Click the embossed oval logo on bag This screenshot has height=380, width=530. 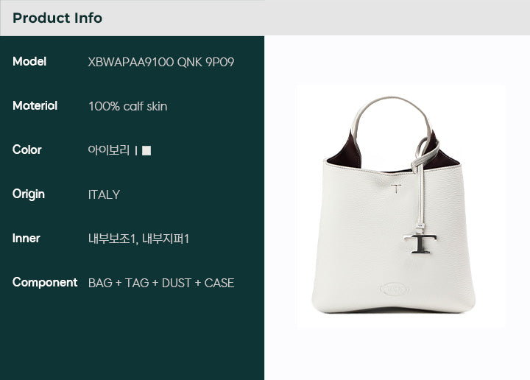(395, 289)
